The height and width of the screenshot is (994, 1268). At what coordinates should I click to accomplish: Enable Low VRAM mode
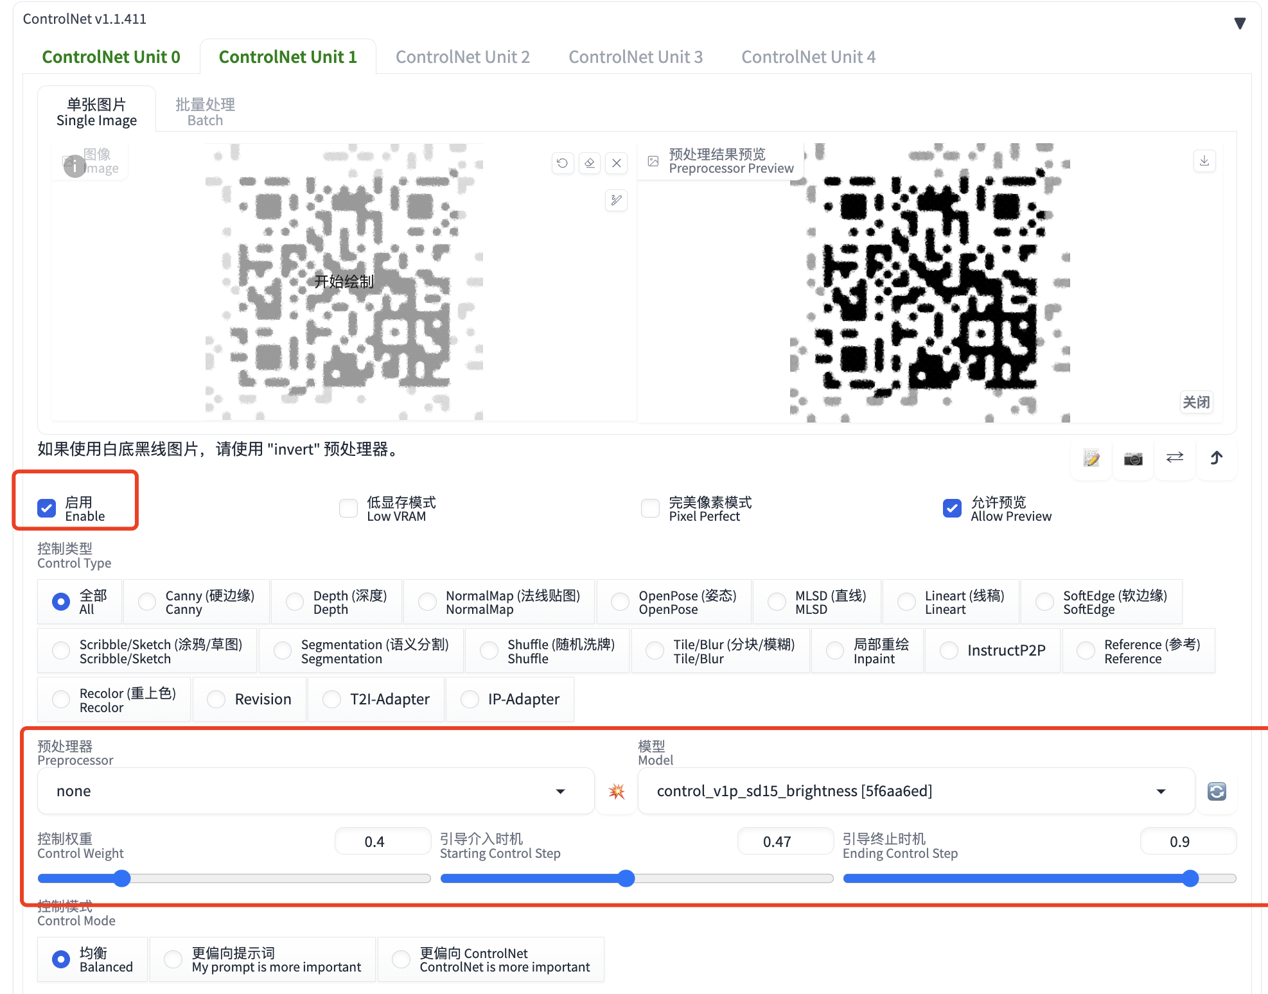tap(348, 509)
